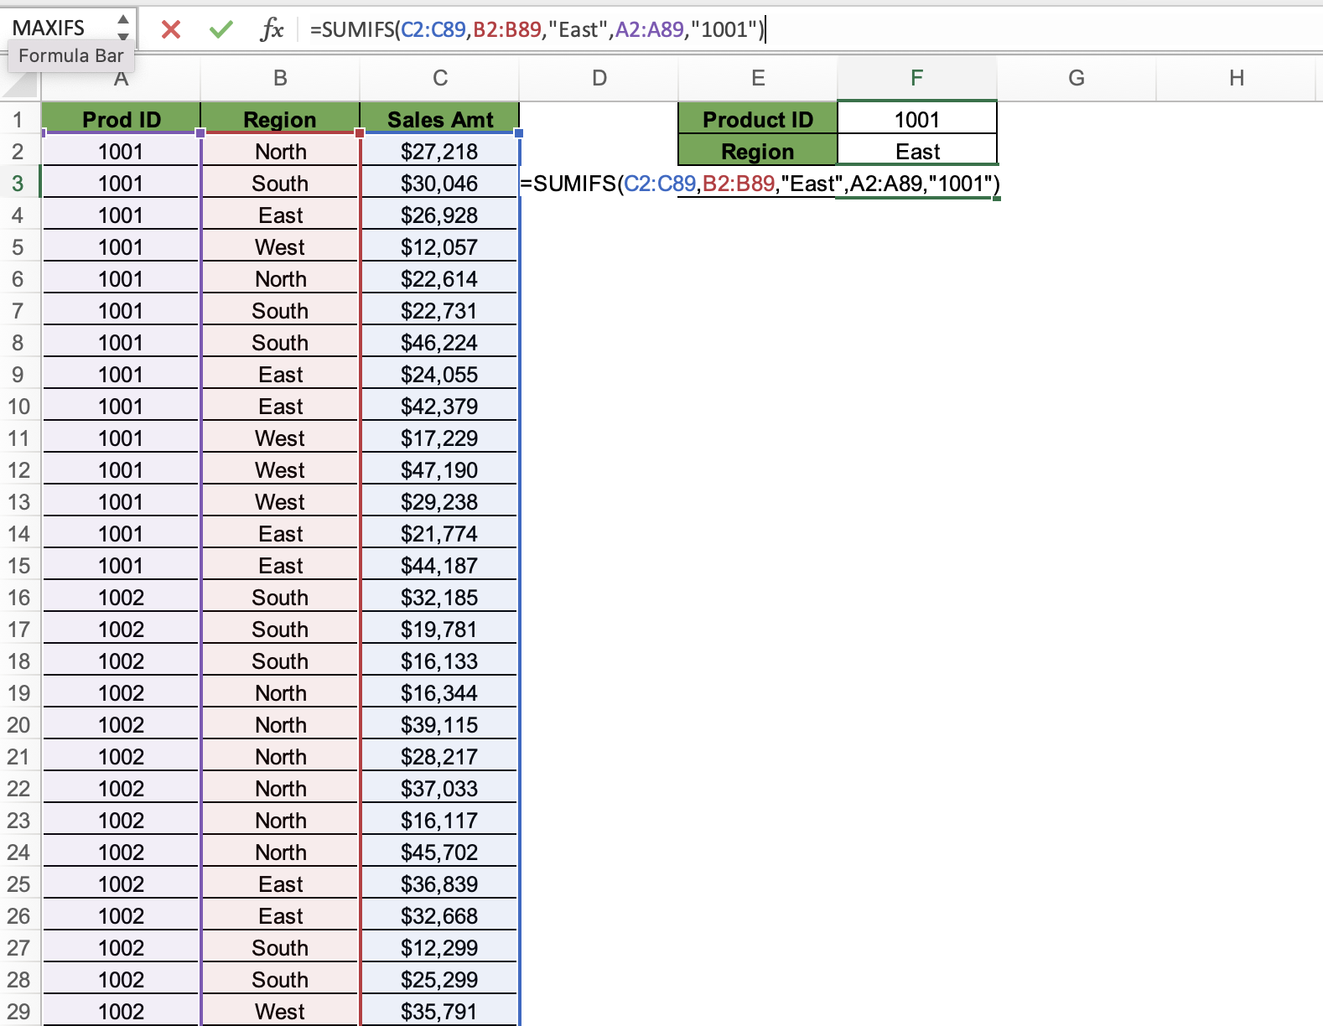The width and height of the screenshot is (1323, 1026).
Task: Select column H header
Action: tap(1236, 78)
